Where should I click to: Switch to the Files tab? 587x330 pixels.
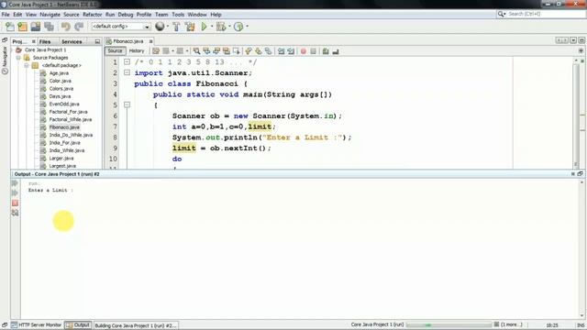(x=45, y=41)
